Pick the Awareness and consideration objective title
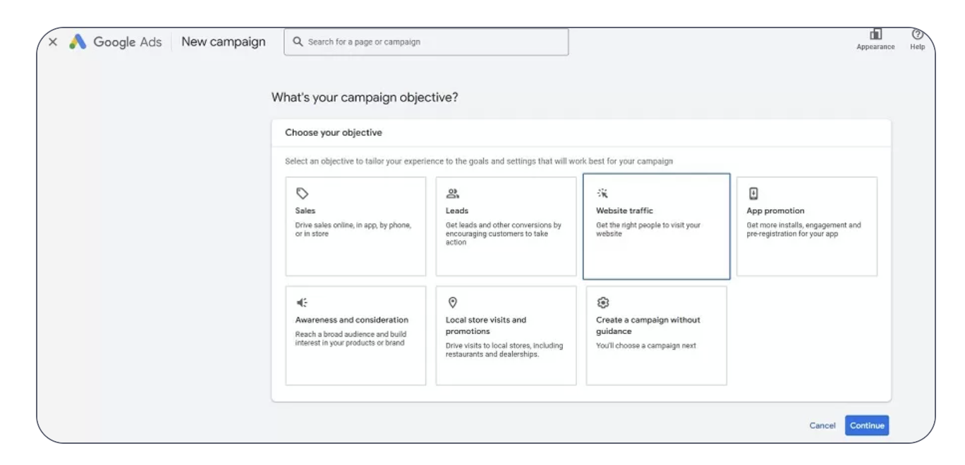This screenshot has height=465, width=965. 351,320
